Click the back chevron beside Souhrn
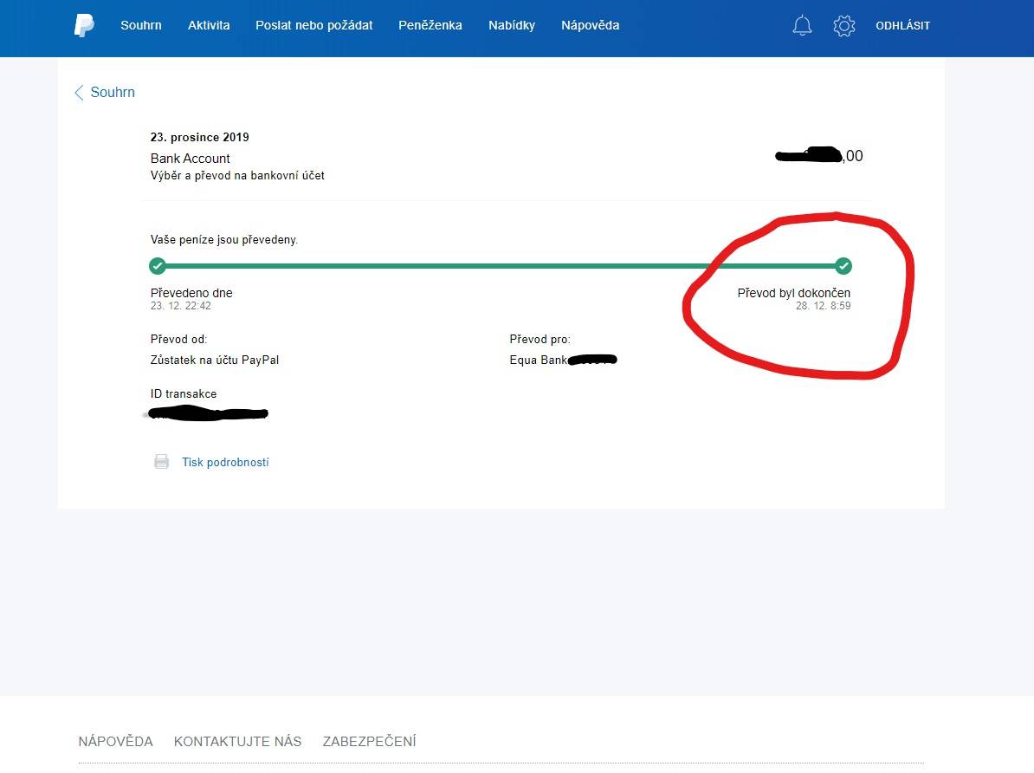The image size is (1034, 773). (x=79, y=93)
